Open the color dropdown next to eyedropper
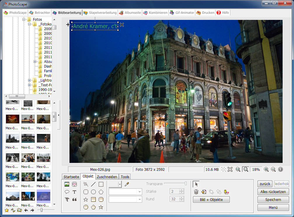This screenshot has height=217, width=294. pyautogui.click(x=120, y=184)
